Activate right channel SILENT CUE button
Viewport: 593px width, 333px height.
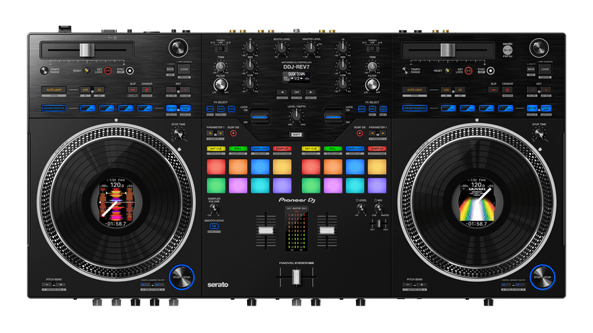360,133
